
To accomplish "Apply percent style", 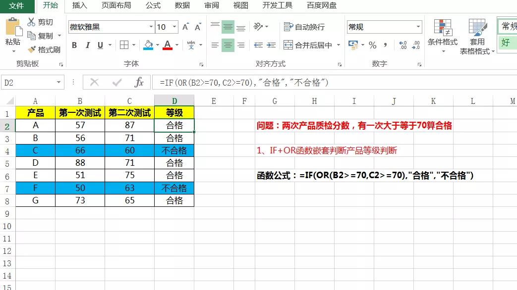I will 373,45.
